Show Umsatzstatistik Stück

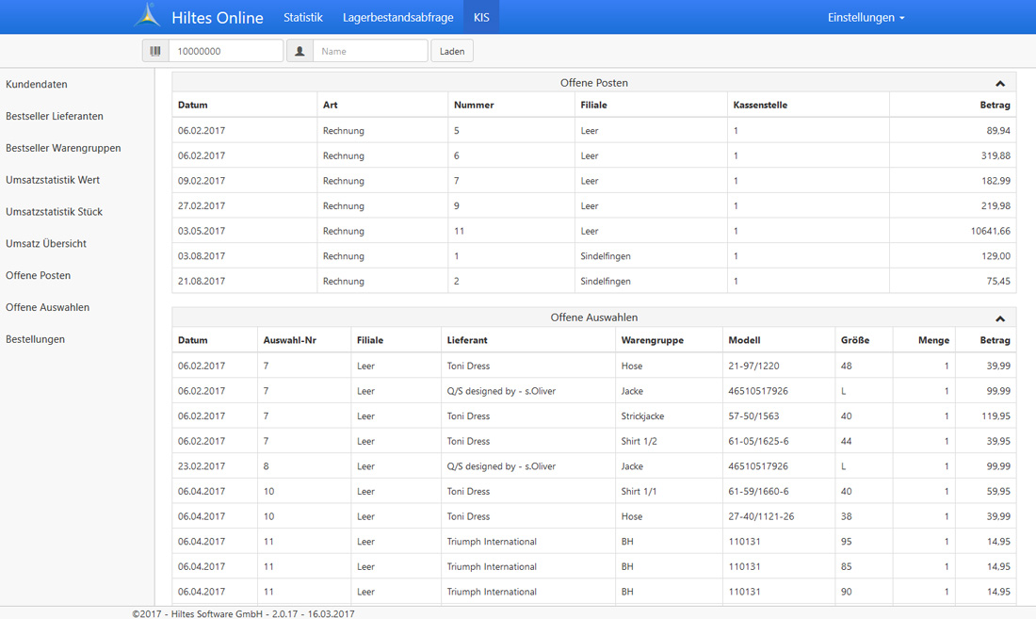coord(54,212)
